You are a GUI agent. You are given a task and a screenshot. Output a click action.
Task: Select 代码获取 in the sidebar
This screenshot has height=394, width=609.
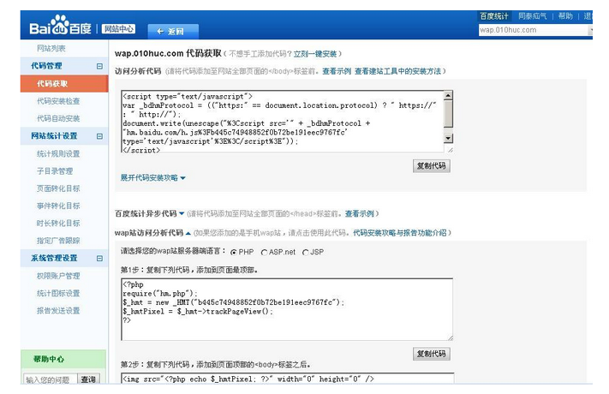(64, 84)
